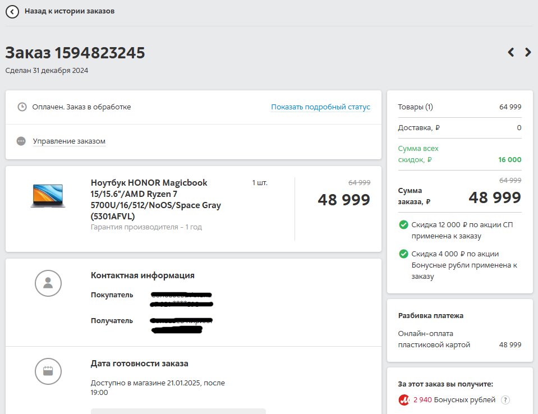This screenshot has height=414, width=538.
Task: Click 'За этот заказ вы получите:' heading
Action: tap(445, 384)
